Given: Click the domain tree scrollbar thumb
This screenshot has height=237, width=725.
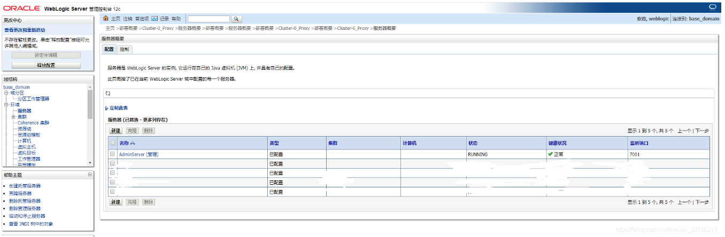Looking at the screenshot, I should click(x=90, y=104).
